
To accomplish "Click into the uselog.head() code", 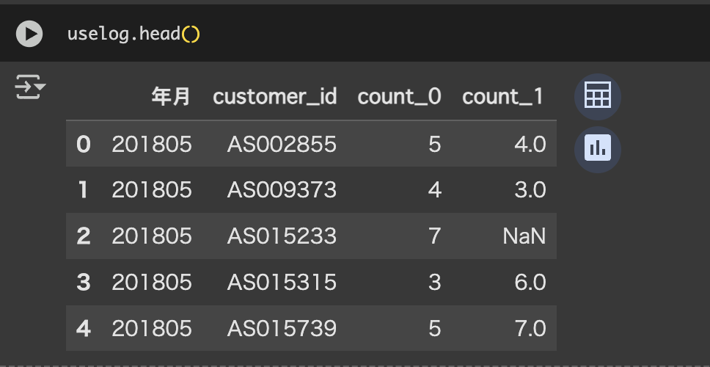I will [133, 34].
